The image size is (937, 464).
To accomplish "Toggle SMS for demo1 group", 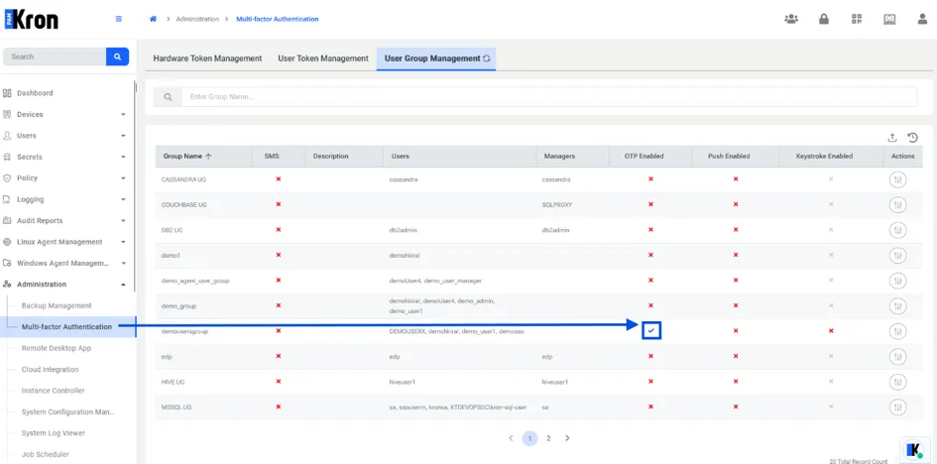I will (x=279, y=255).
